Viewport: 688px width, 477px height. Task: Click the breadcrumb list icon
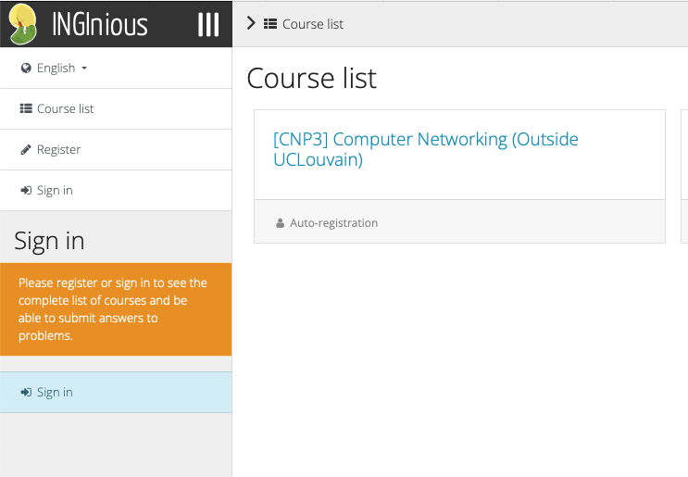coord(270,24)
